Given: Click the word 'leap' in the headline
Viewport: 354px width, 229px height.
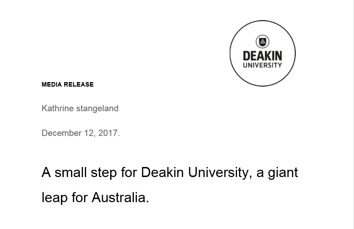Looking at the screenshot, I should [x=55, y=198].
